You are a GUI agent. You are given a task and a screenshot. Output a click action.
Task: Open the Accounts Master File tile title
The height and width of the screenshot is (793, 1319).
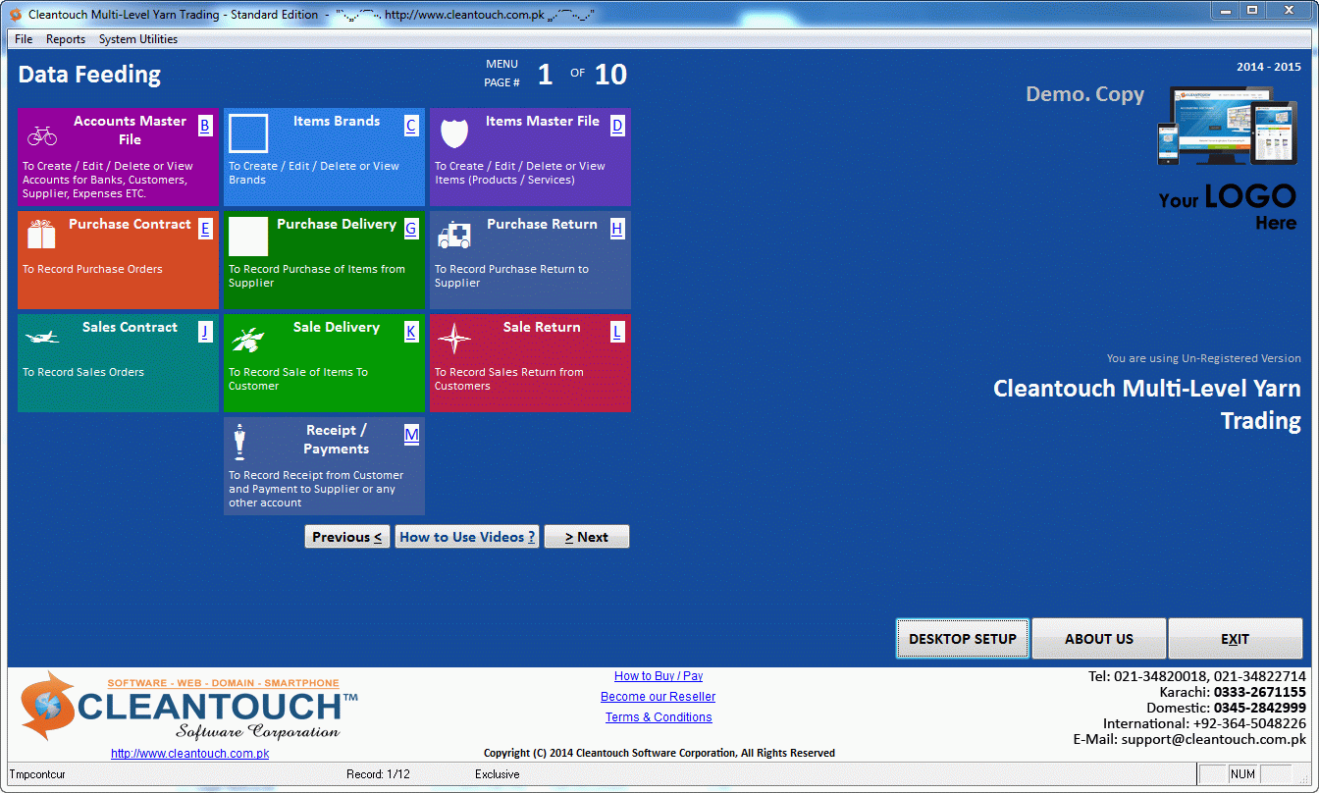coord(130,130)
